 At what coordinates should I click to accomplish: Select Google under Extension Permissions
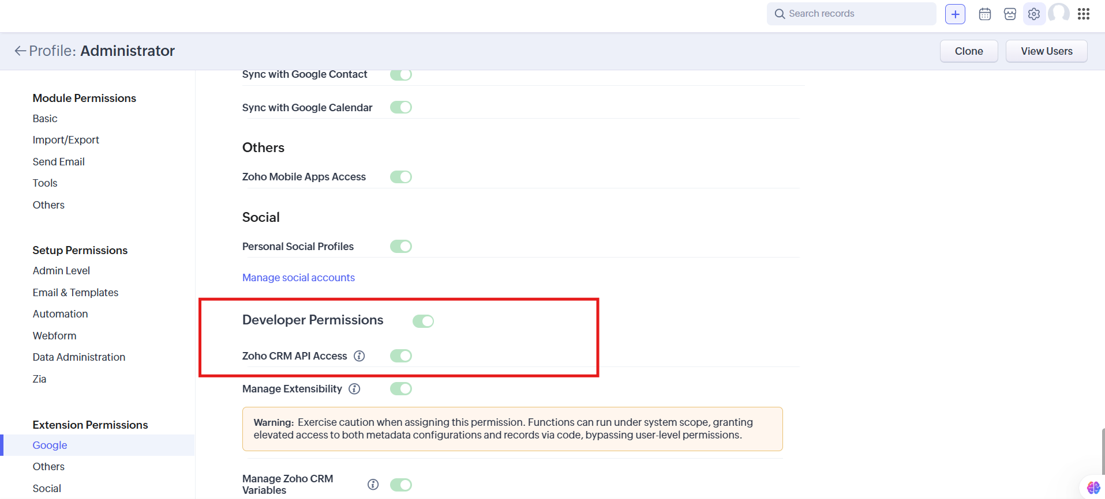(x=50, y=445)
